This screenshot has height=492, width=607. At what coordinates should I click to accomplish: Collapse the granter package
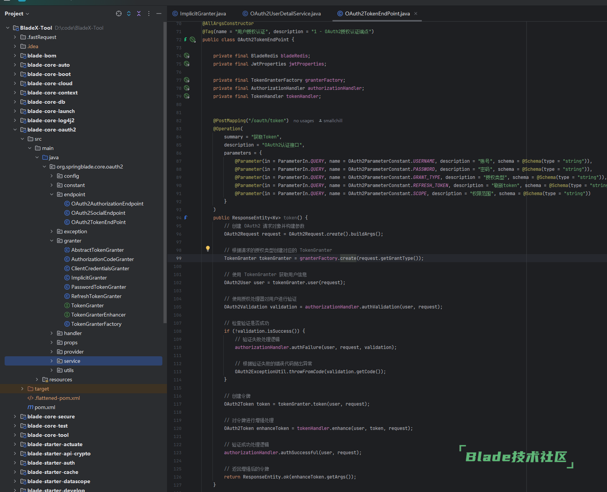pyautogui.click(x=52, y=241)
